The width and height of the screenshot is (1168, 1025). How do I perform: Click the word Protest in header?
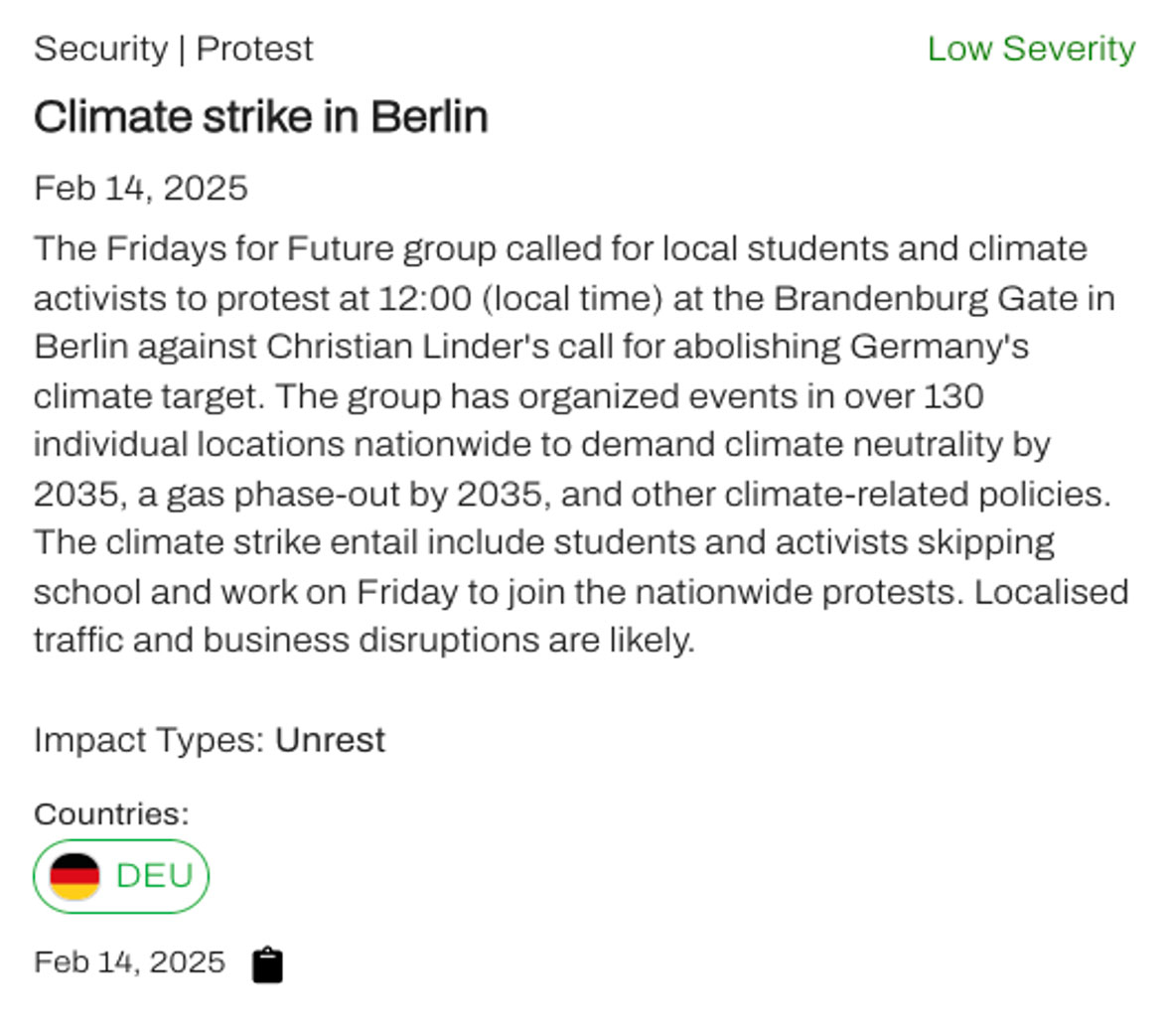254,50
